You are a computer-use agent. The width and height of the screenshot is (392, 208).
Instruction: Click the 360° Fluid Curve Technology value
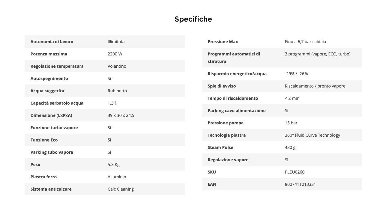[312, 135]
